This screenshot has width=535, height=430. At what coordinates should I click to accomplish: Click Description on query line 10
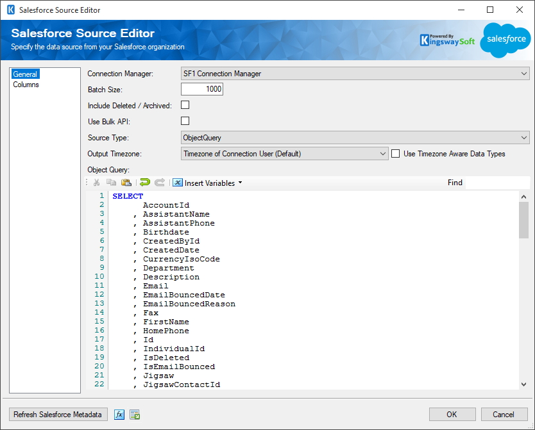171,277
